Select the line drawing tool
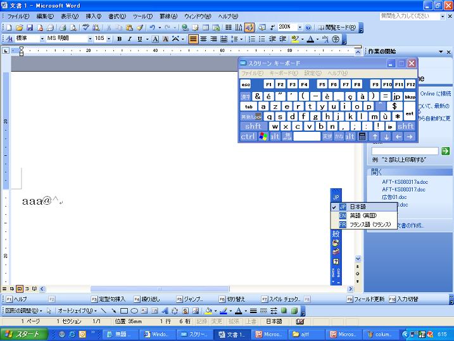The width and height of the screenshot is (454, 341). point(103,311)
